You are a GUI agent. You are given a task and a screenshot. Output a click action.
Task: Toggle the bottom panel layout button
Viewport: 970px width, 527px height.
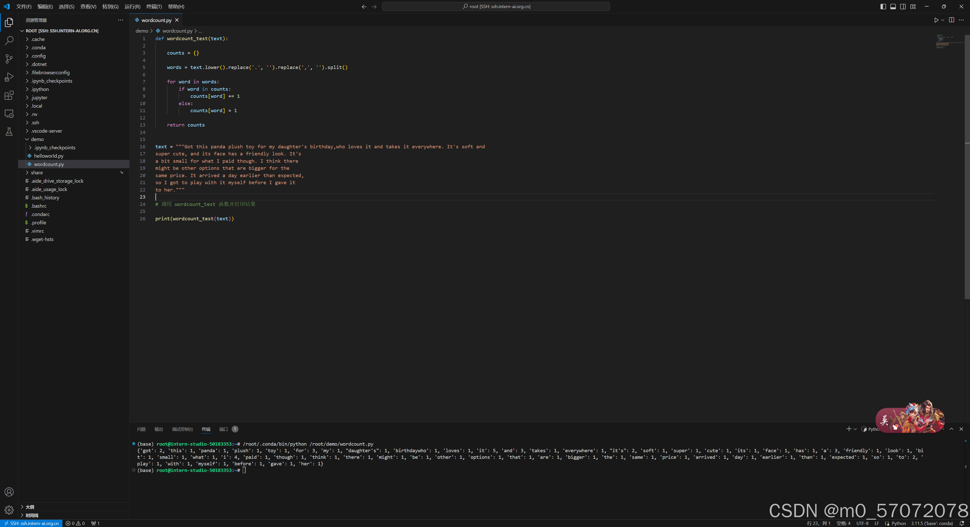[893, 6]
